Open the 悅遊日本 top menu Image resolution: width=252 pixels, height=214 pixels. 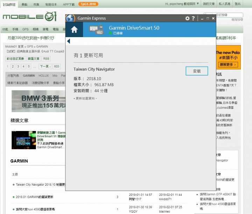[51, 5]
